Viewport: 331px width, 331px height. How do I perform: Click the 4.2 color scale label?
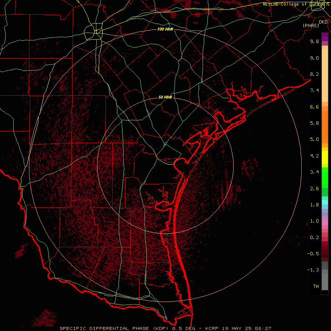coord(314,156)
